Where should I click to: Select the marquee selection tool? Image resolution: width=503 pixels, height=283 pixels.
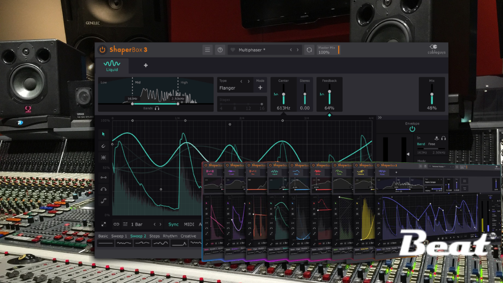tap(104, 158)
